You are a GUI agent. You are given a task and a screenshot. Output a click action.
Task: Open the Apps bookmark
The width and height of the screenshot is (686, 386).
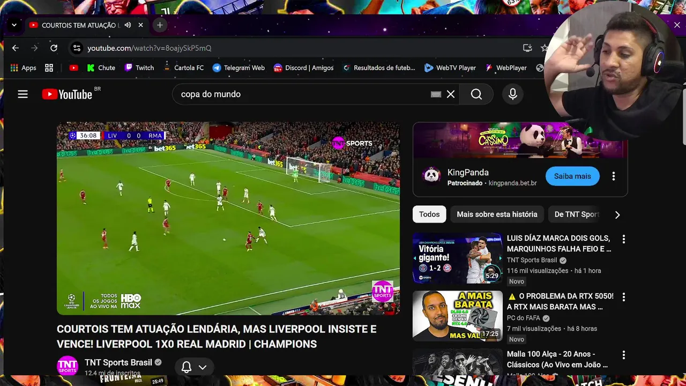pyautogui.click(x=23, y=68)
